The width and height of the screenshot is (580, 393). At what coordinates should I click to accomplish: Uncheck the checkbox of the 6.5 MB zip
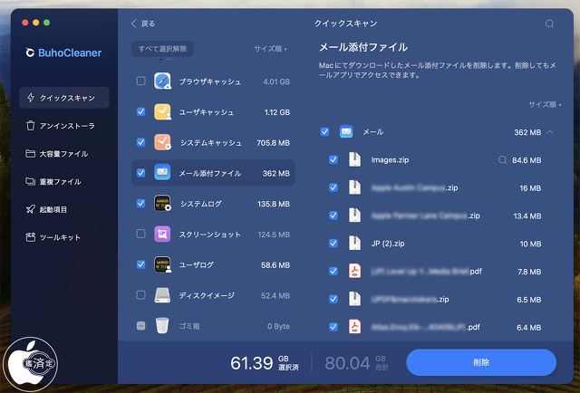(x=333, y=299)
